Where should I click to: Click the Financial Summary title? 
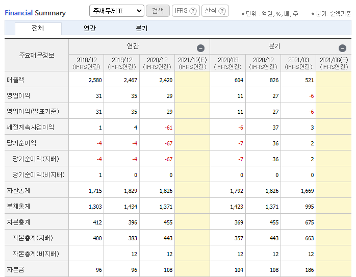coord(35,13)
